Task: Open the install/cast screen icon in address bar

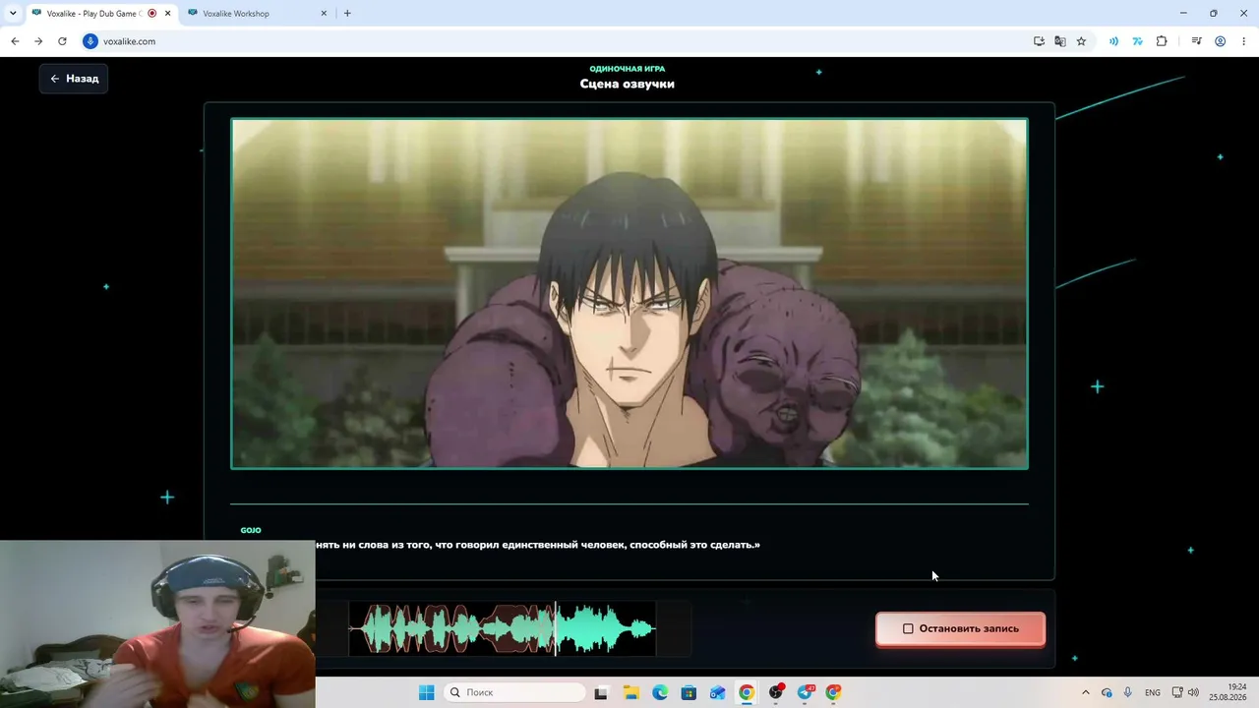Action: click(x=1039, y=41)
